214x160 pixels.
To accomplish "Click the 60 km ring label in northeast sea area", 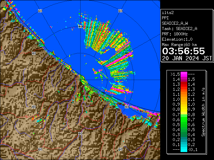I will coord(120,11).
